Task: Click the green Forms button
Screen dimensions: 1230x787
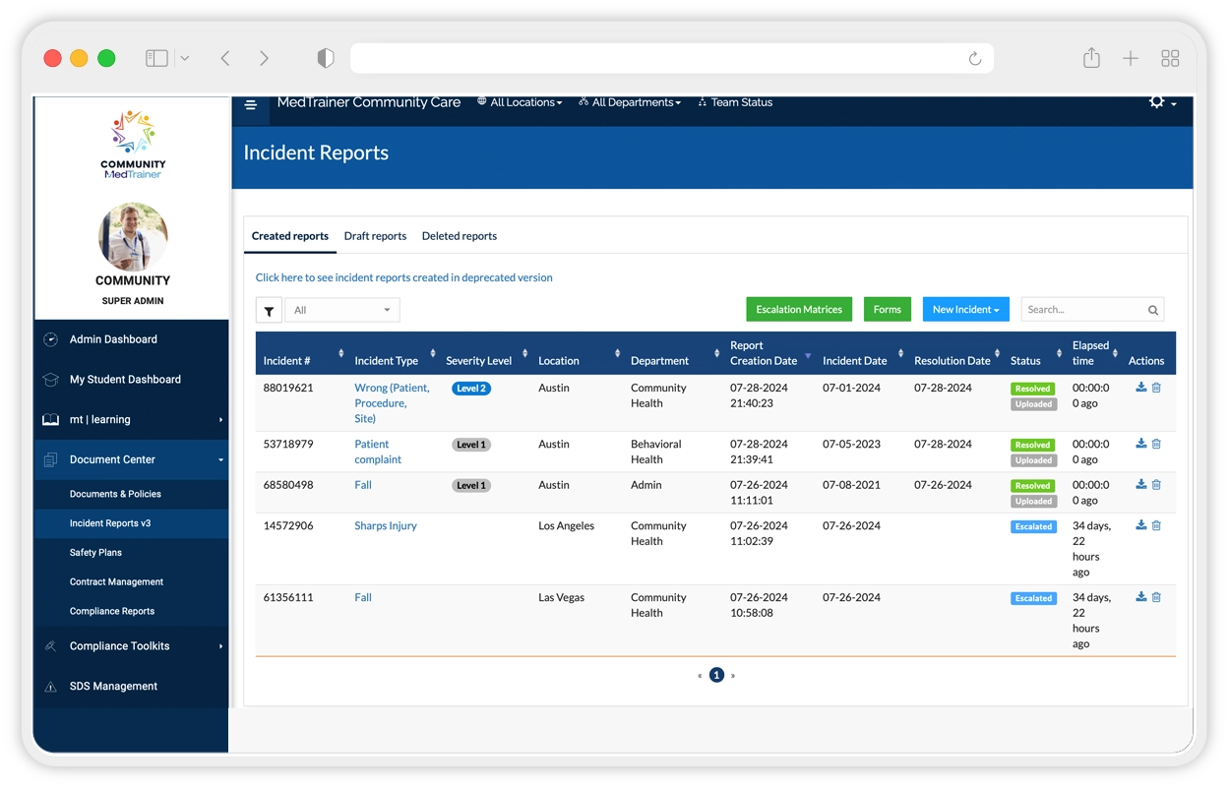Action: pos(887,310)
